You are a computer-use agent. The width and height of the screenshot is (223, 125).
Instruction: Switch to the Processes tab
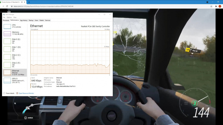coord(6,20)
